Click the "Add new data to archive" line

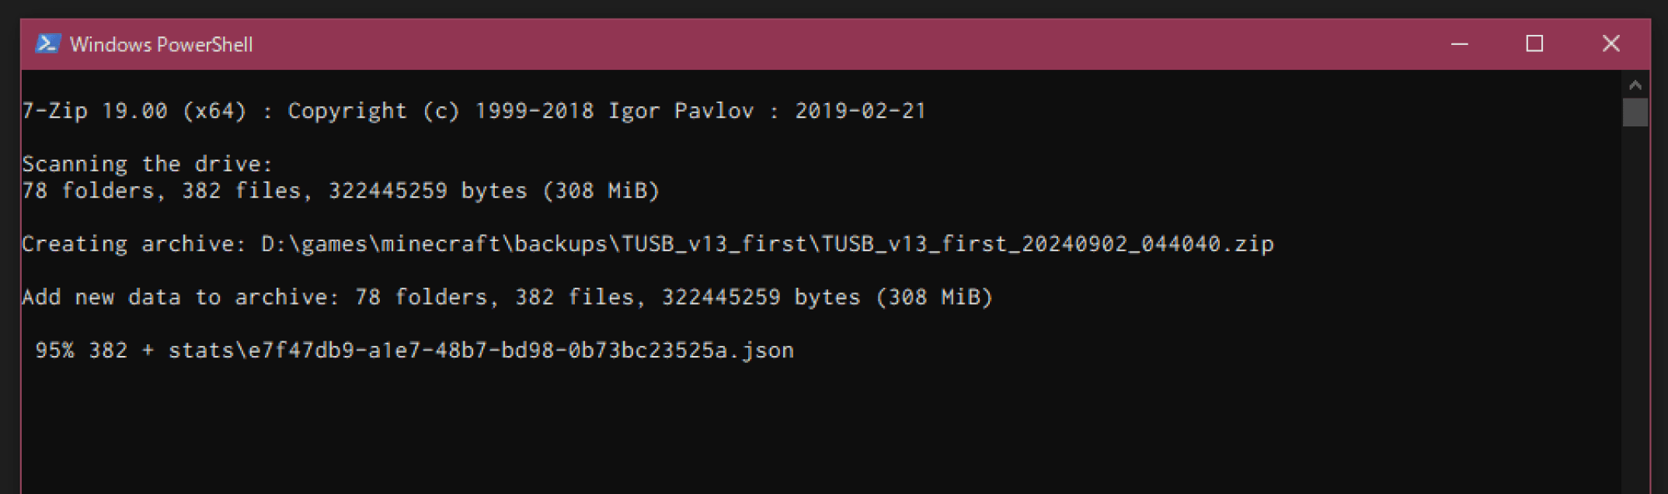click(180, 297)
